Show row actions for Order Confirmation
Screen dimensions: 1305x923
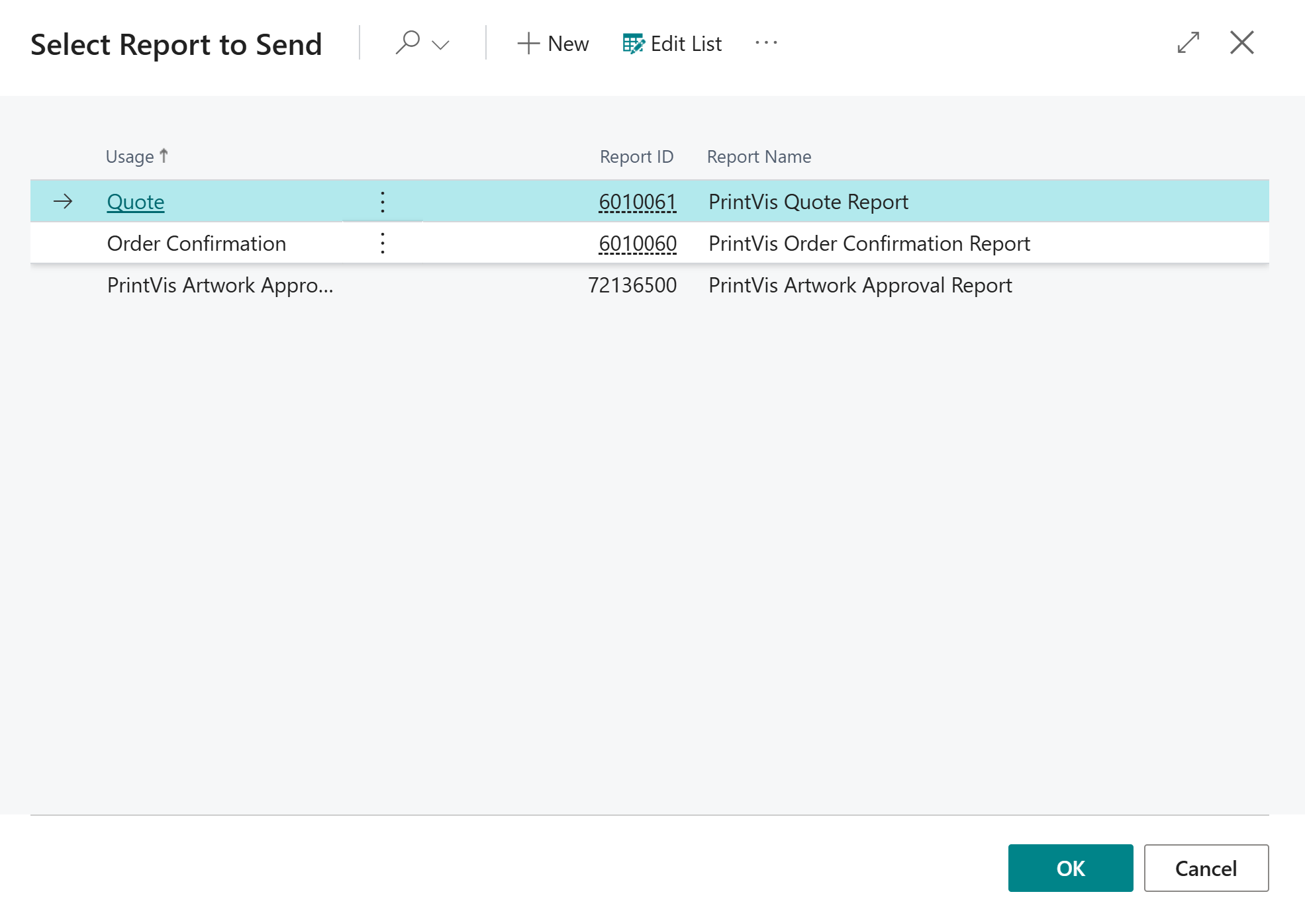coord(383,243)
